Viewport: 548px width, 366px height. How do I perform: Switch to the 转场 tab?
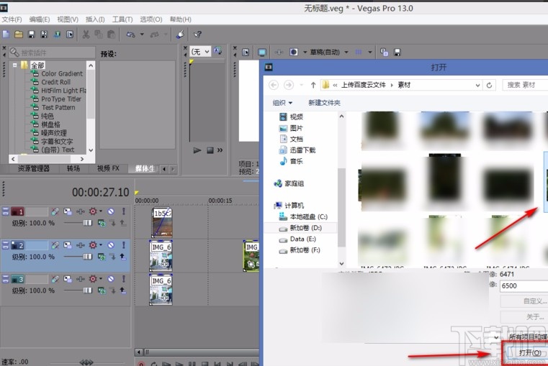73,168
